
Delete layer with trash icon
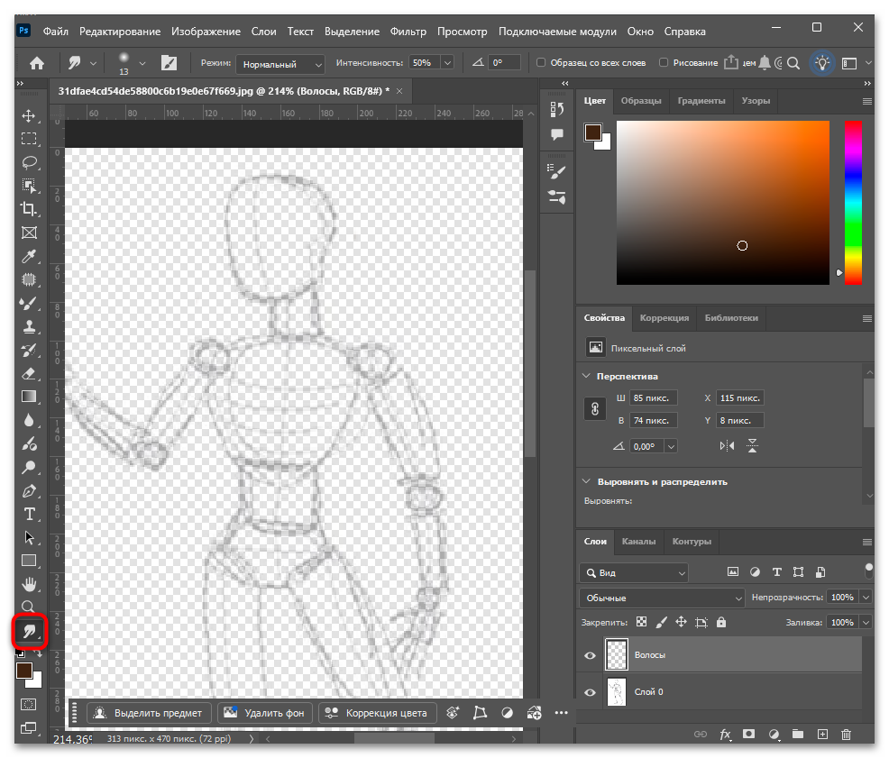pyautogui.click(x=846, y=735)
